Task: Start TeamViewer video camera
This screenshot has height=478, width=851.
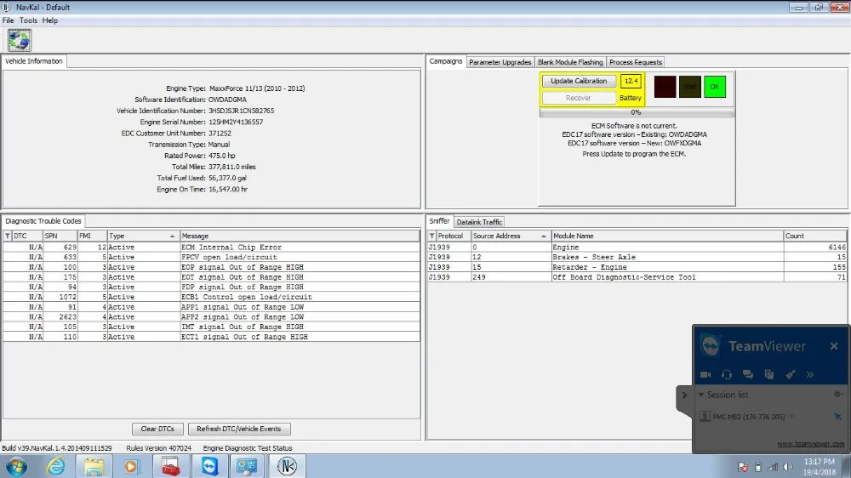Action: click(x=705, y=374)
